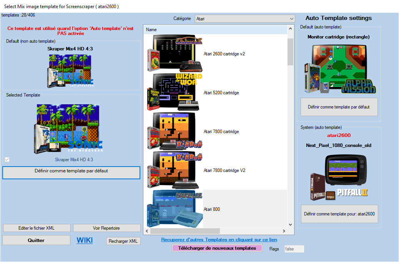399x262 pixels.
Task: Click the Alpha Mission monitor cartridge preview
Action: point(339,68)
